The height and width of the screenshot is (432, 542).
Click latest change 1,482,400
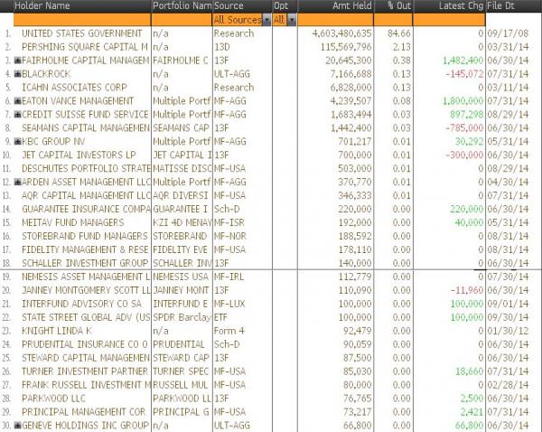point(463,61)
